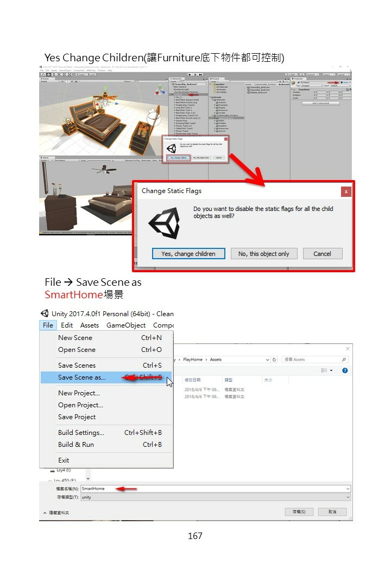Click Add Component in Inspector
Viewport: 391px width, 564px height.
321,103
